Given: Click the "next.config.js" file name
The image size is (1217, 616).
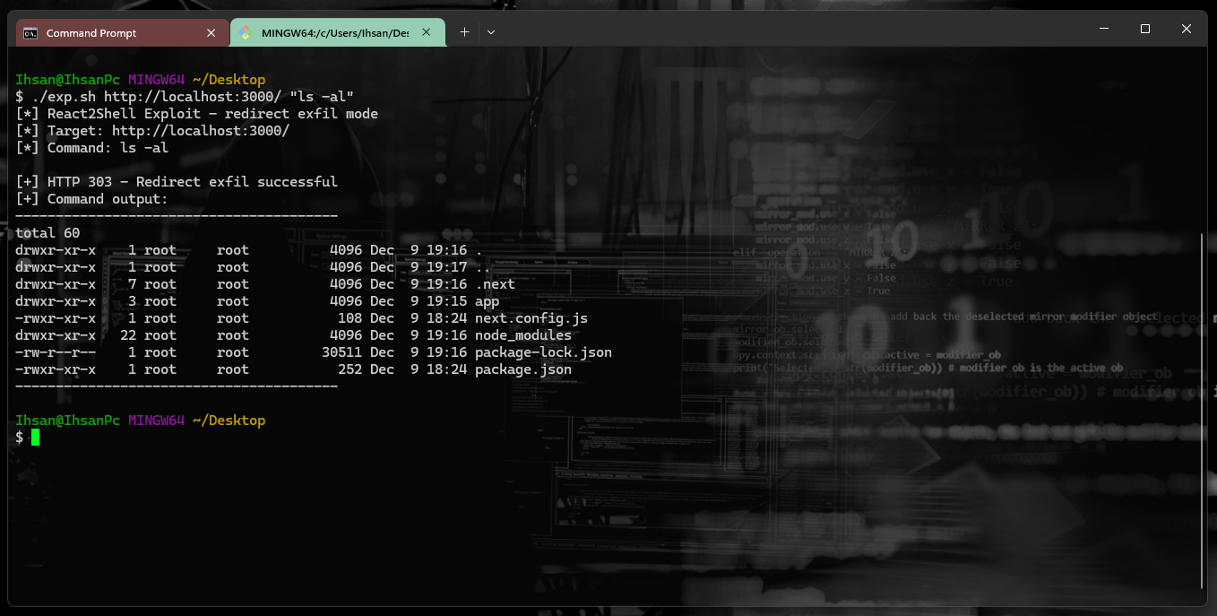Looking at the screenshot, I should point(531,318).
